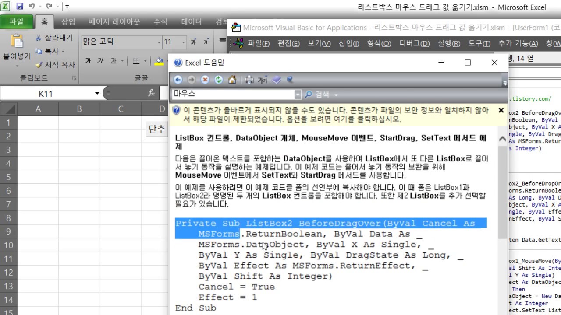The image size is (561, 315).
Task: Click the Name Box showing K11
Action: 46,94
